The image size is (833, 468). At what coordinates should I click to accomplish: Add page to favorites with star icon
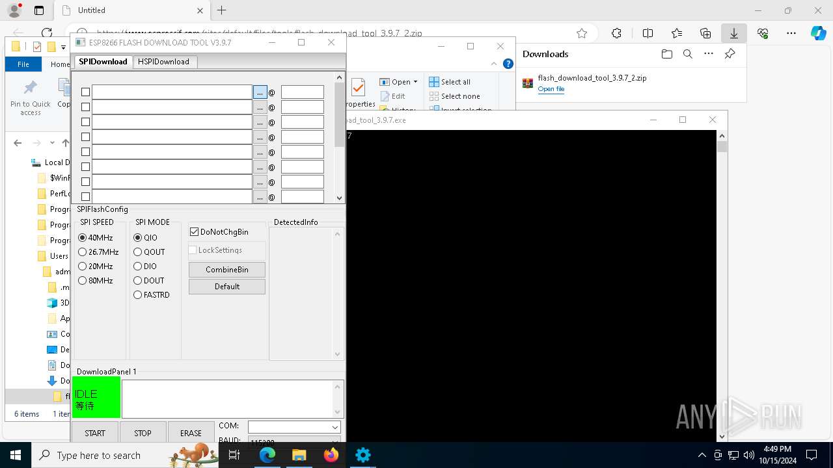click(x=582, y=33)
